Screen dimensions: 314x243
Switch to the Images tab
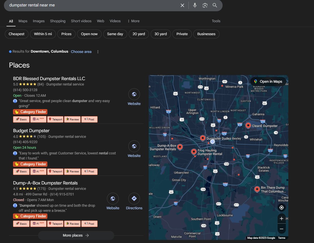pos(39,21)
